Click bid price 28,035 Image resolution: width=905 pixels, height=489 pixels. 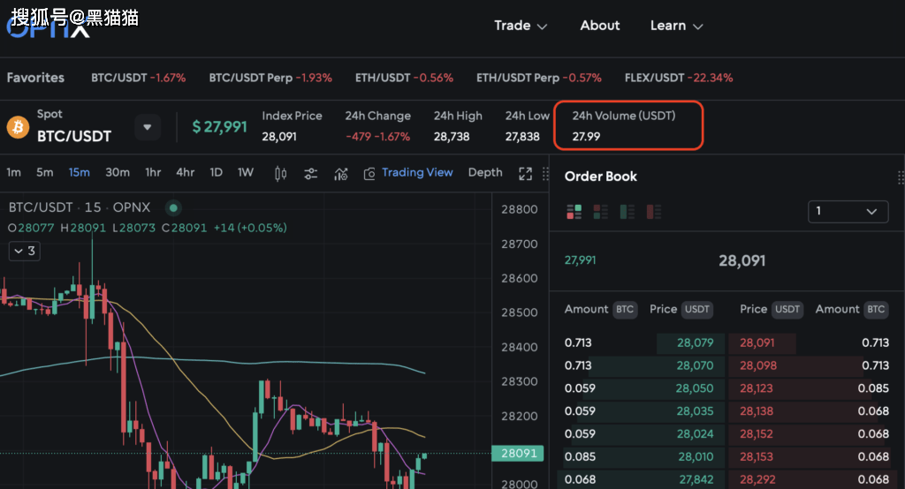695,411
